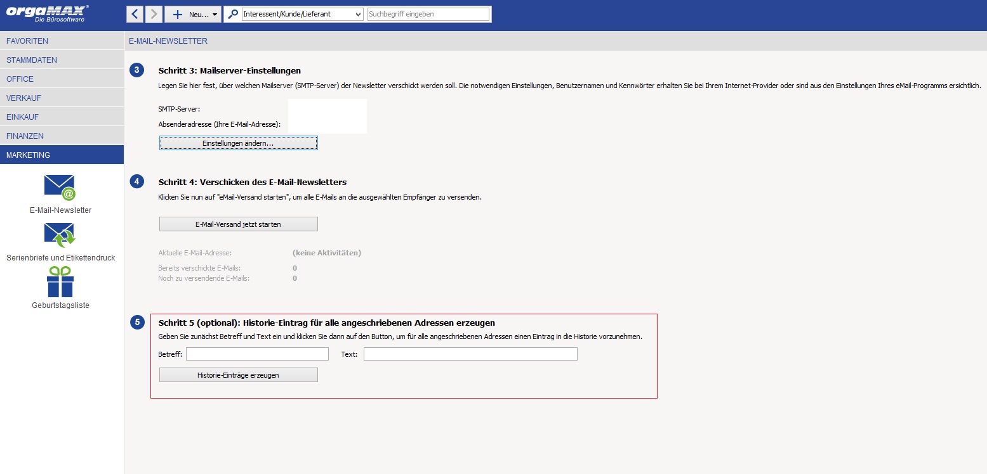Click the magnifier search icon
The image size is (987, 474).
point(233,14)
